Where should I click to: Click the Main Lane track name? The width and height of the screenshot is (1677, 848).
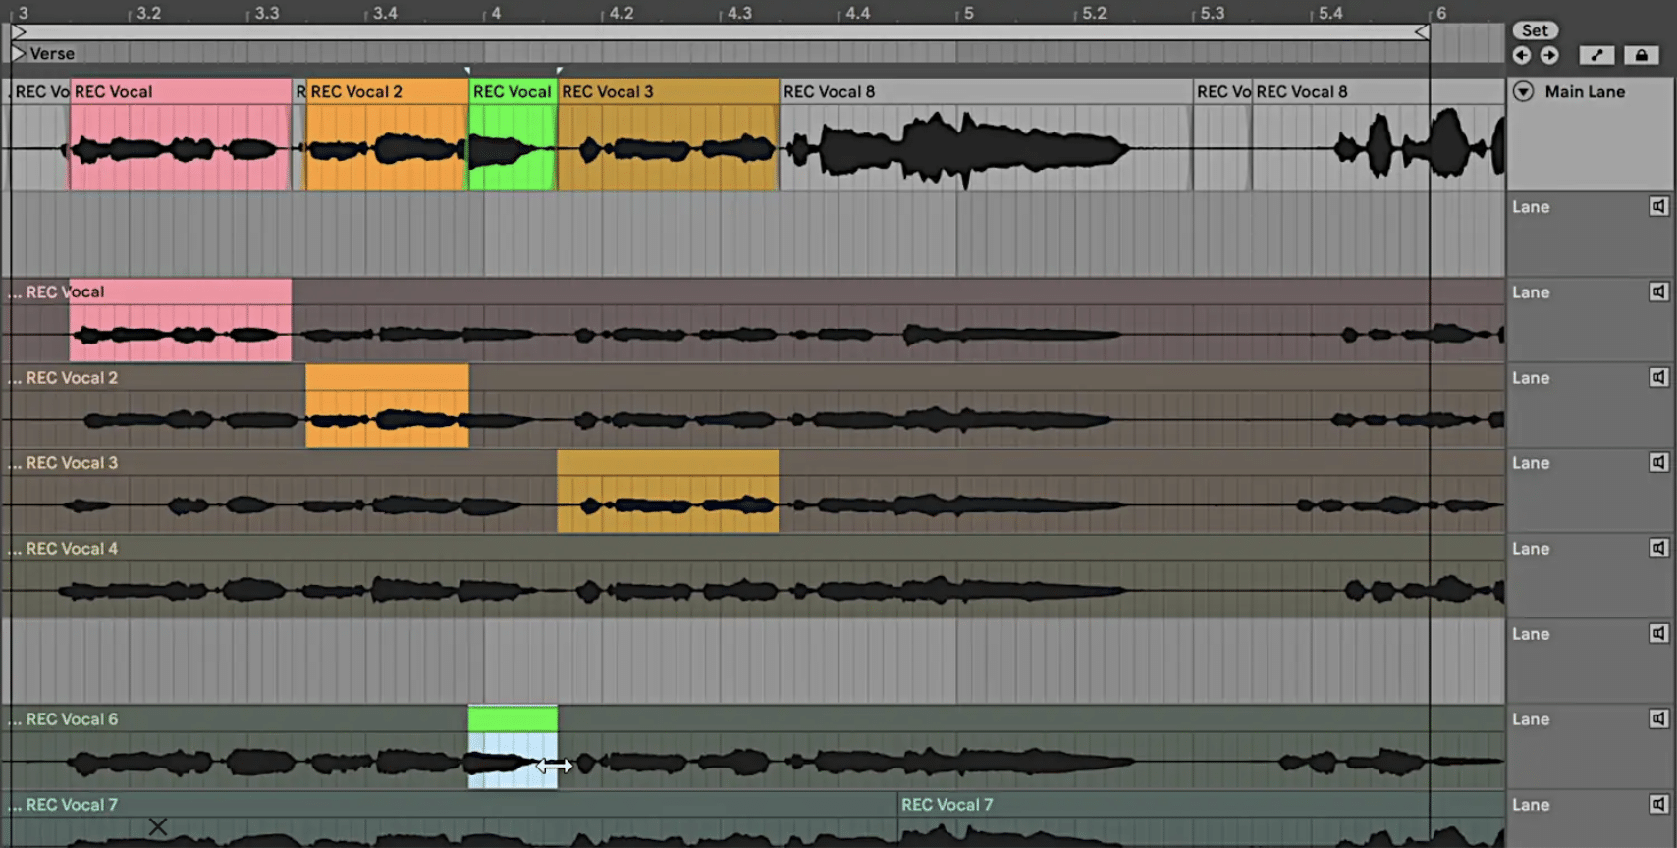(x=1585, y=91)
